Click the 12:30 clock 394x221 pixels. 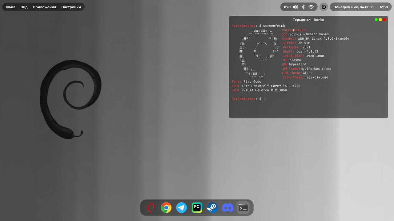(384, 7)
